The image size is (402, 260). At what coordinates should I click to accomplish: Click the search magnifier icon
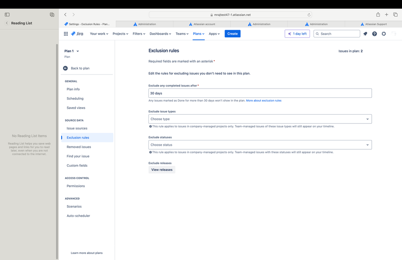(x=317, y=33)
